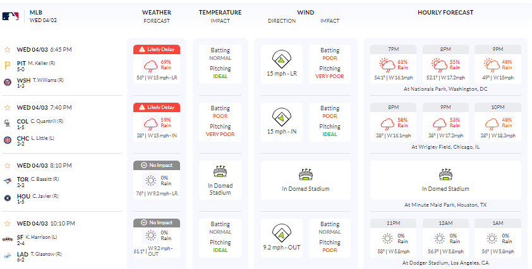Image resolution: width=532 pixels, height=269 pixels.
Task: Toggle favorite star for TOR vs HOU
Action: click(8, 165)
